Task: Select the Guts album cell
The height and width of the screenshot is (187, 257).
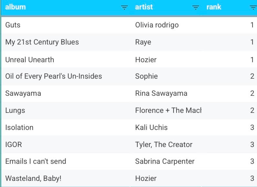Action: pos(66,25)
